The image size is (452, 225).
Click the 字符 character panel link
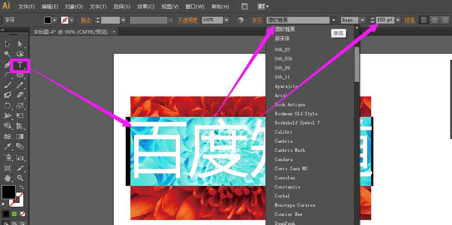[x=257, y=20]
